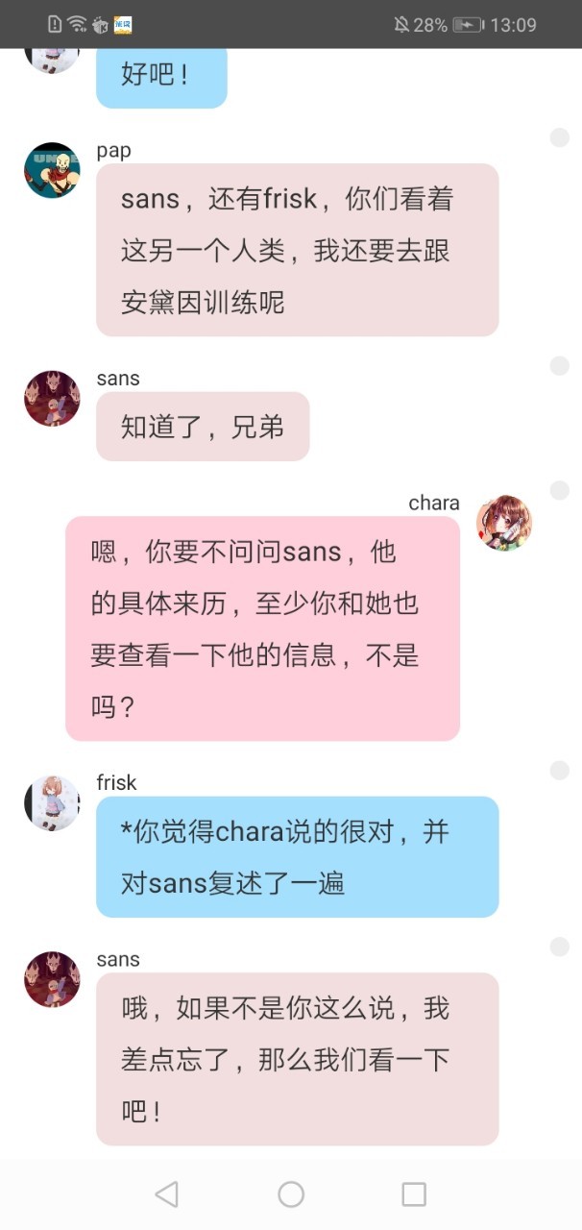Tap sans bubble starting with 哦，如果不是
Viewport: 582px width, 1230px height.
click(298, 1059)
